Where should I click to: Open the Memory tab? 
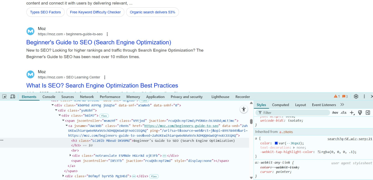pyautogui.click(x=133, y=97)
